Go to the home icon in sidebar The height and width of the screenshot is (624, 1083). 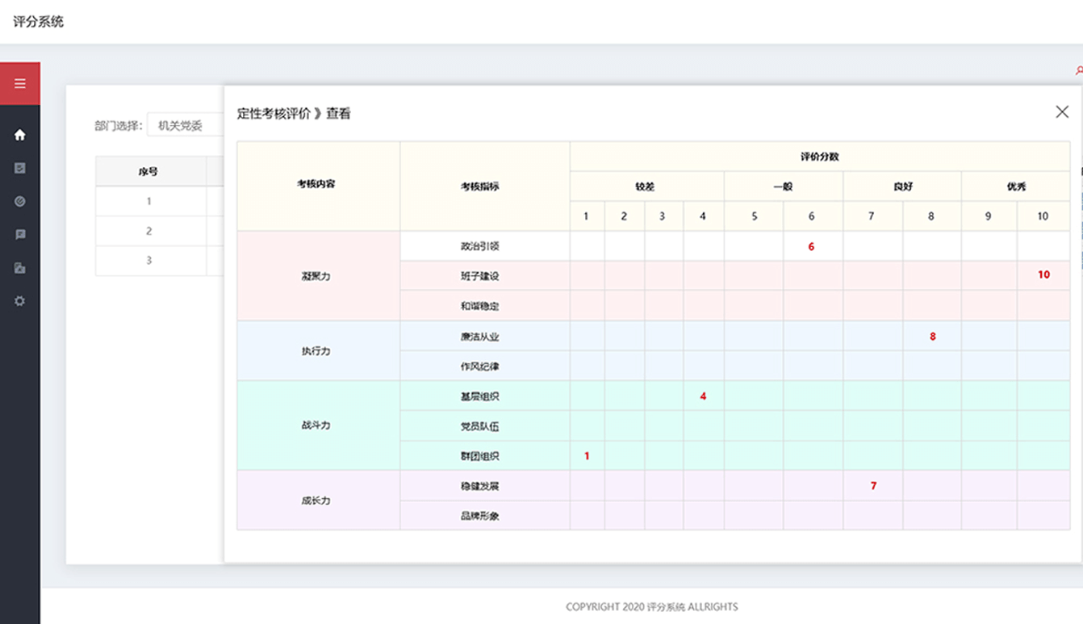coord(20,135)
